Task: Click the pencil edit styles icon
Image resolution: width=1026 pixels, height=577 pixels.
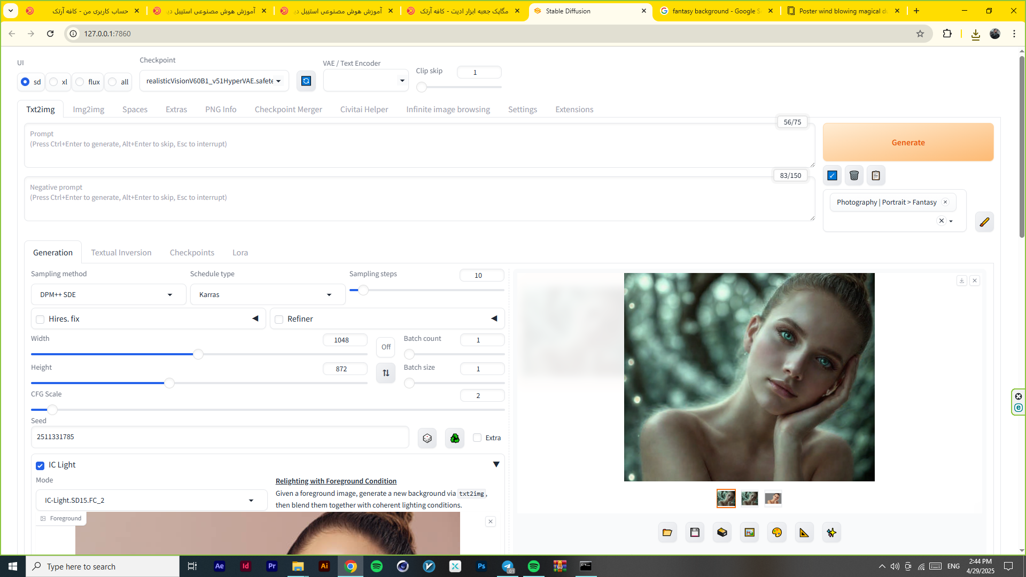Action: tap(984, 222)
